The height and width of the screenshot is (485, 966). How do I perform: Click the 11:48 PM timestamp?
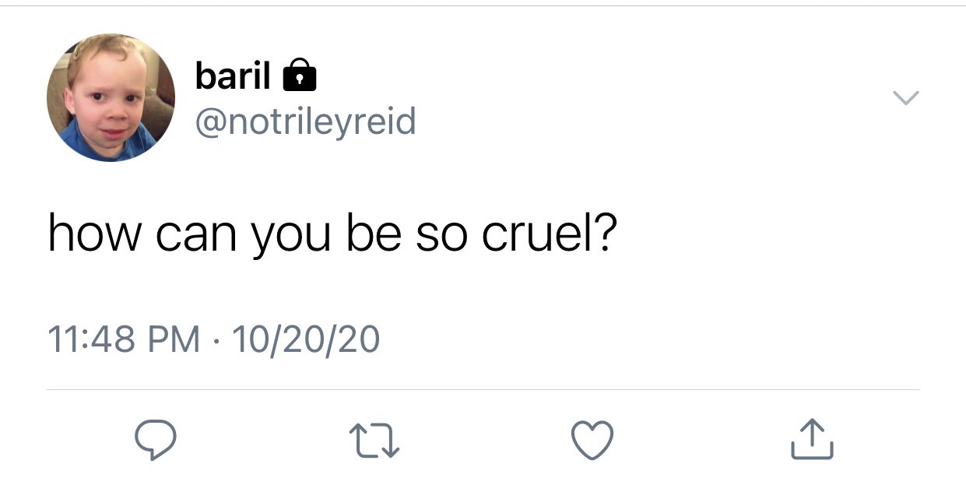coord(124,339)
